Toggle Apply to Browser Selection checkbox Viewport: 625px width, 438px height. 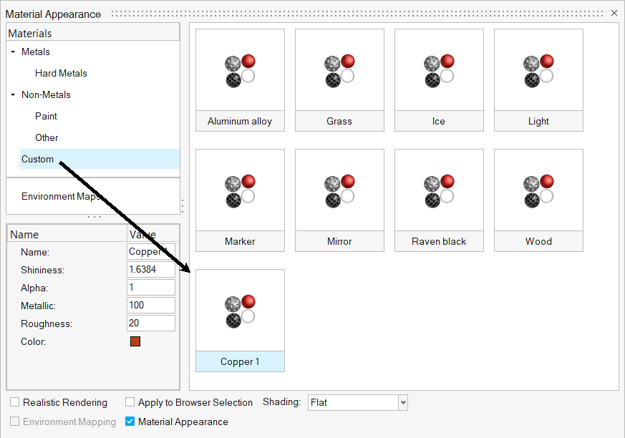130,402
